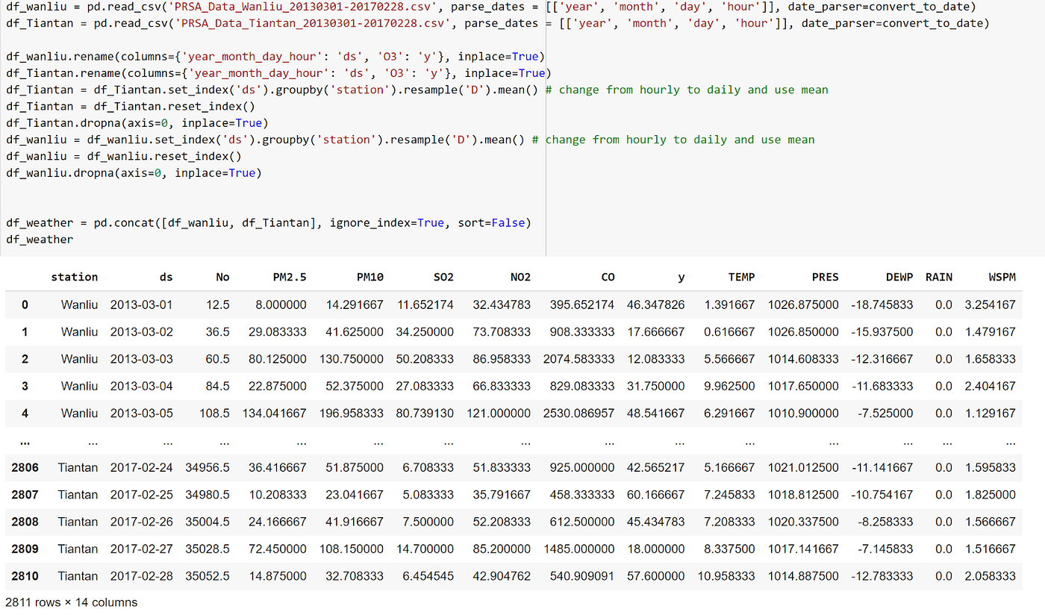Click the Wanliu value in the first row
This screenshot has width=1045, height=615.
coord(75,305)
